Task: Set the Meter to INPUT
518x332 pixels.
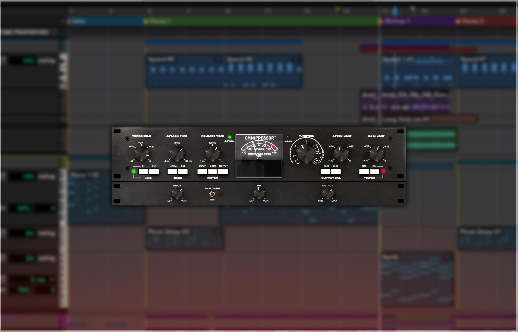Action: click(x=202, y=172)
